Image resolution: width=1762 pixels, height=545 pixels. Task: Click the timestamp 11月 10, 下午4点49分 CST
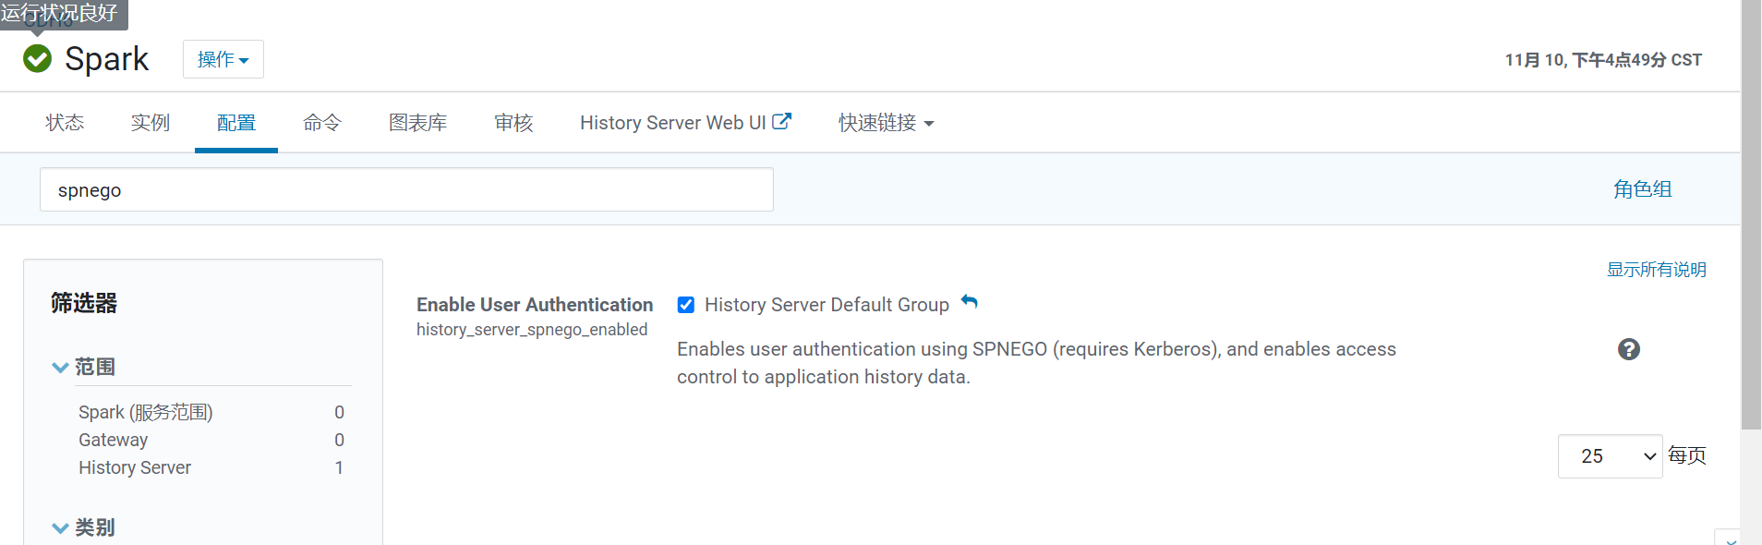point(1603,60)
